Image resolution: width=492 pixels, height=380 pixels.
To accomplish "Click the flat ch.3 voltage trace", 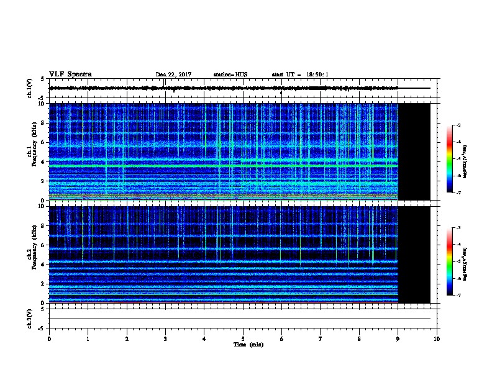I will 239,319.
